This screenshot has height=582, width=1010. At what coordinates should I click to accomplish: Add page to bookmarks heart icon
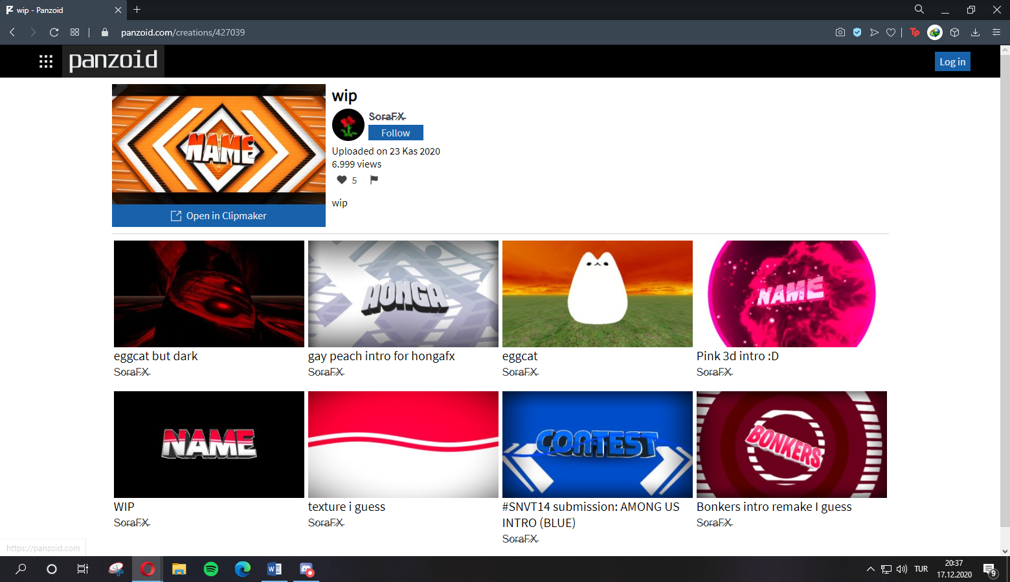[x=891, y=32]
